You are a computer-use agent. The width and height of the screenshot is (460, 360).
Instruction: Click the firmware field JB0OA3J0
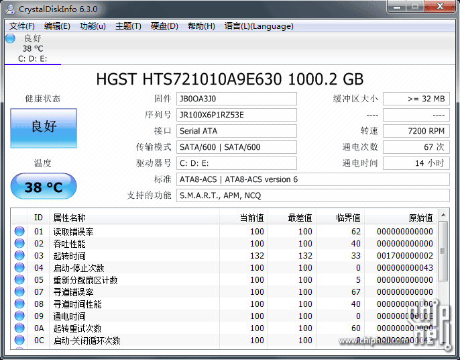click(237, 99)
